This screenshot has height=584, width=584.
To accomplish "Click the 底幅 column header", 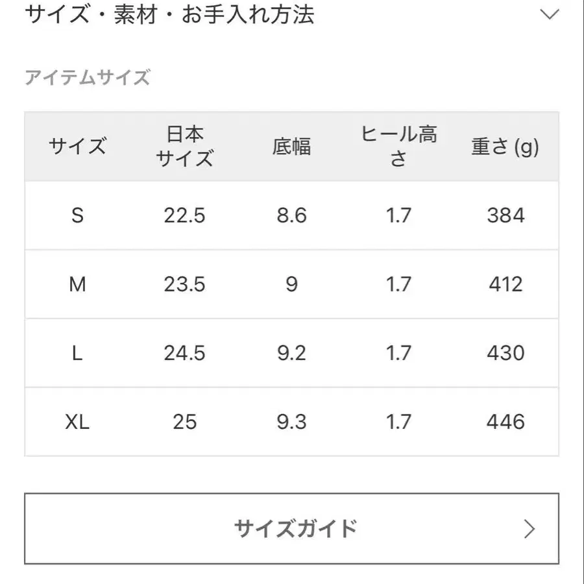I will coord(291,147).
